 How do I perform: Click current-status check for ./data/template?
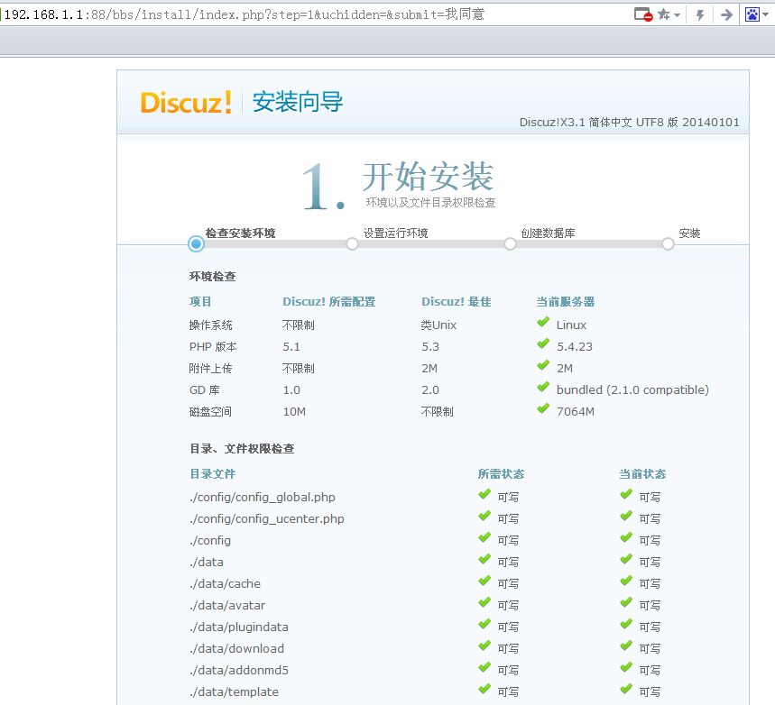(626, 689)
